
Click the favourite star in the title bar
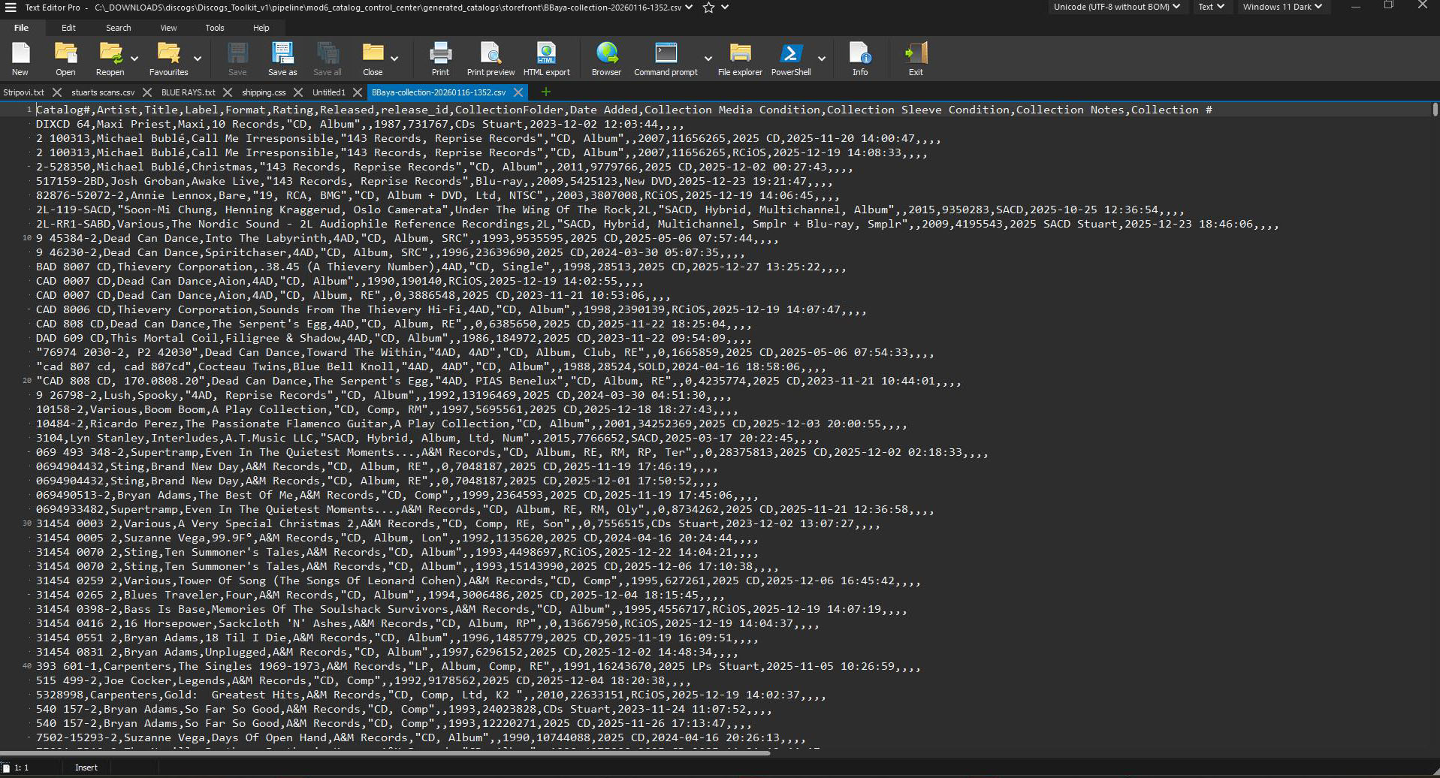coord(708,8)
